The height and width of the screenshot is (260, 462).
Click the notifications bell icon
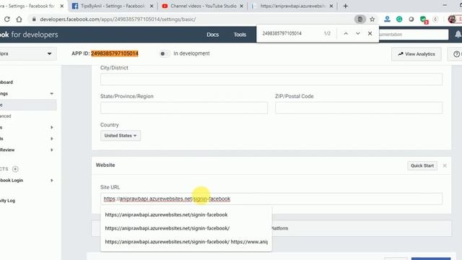(x=458, y=35)
